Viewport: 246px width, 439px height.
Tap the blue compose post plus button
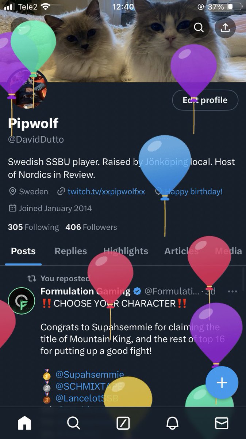coord(222,383)
